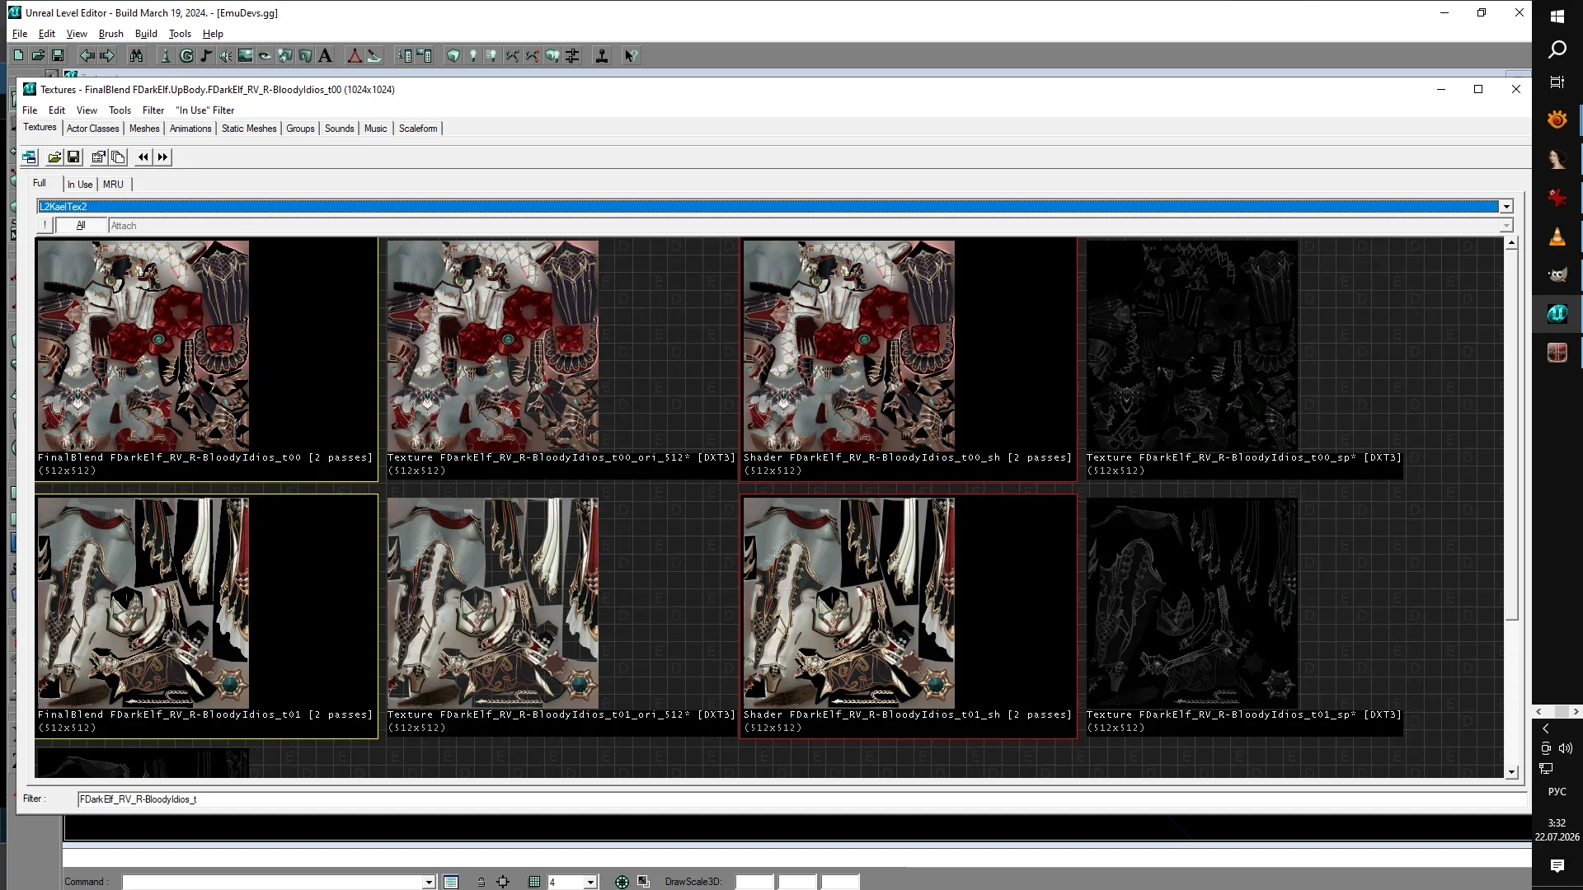This screenshot has width=1583, height=890.
Task: Switch to the Static Meshes tab
Action: pos(249,129)
